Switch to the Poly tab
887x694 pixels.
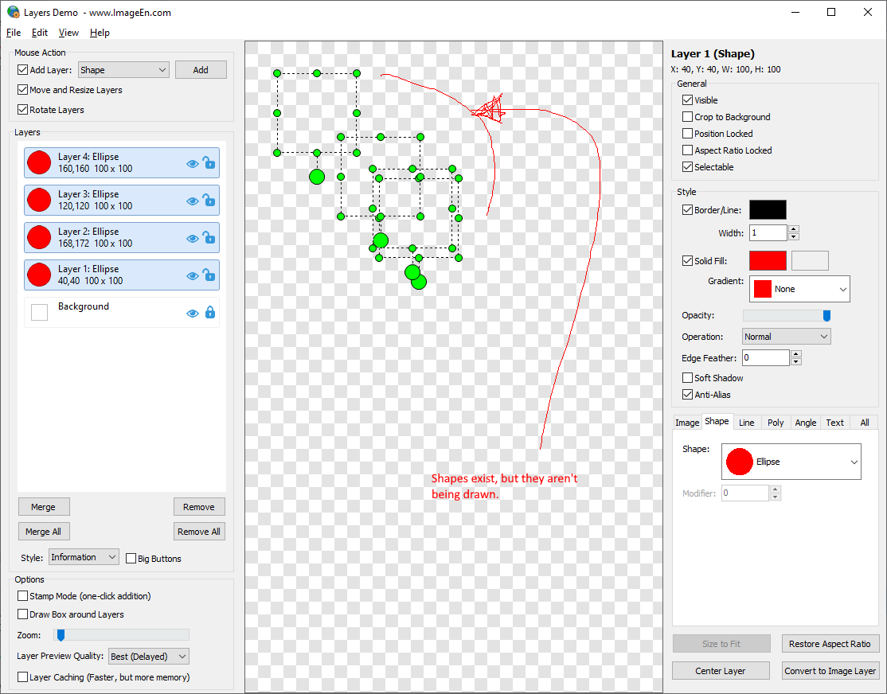776,423
